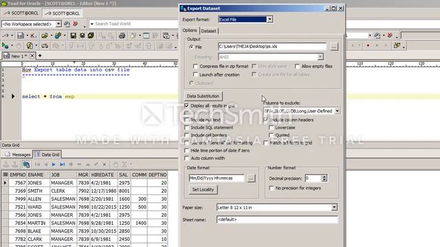Image resolution: width=440 pixels, height=247 pixels.
Task: Enable No precision for integers
Action: point(272,188)
